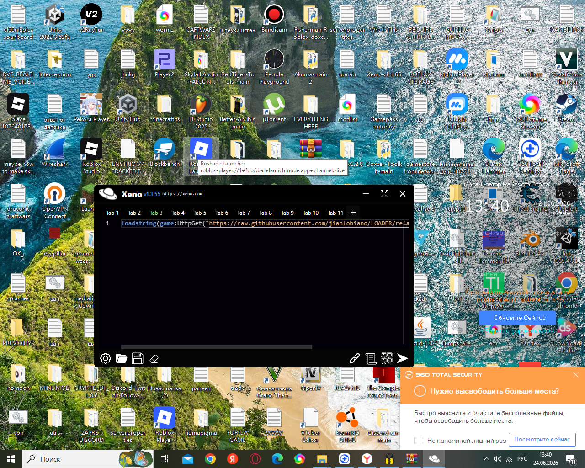Select Tab 3 in Xeno

click(156, 213)
